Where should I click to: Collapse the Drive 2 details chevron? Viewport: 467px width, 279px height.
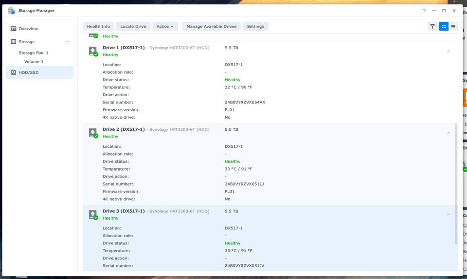tap(449, 133)
